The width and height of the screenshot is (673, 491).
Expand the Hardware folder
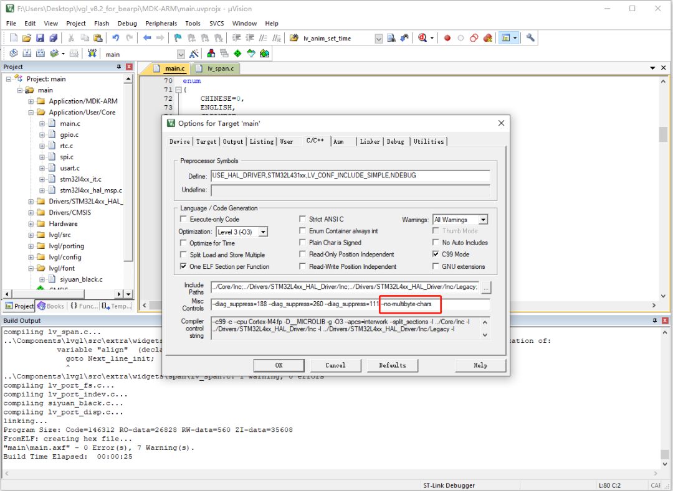click(x=31, y=223)
